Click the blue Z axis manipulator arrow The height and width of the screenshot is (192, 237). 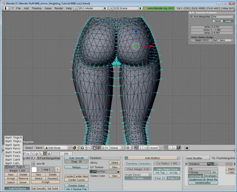click(136, 31)
